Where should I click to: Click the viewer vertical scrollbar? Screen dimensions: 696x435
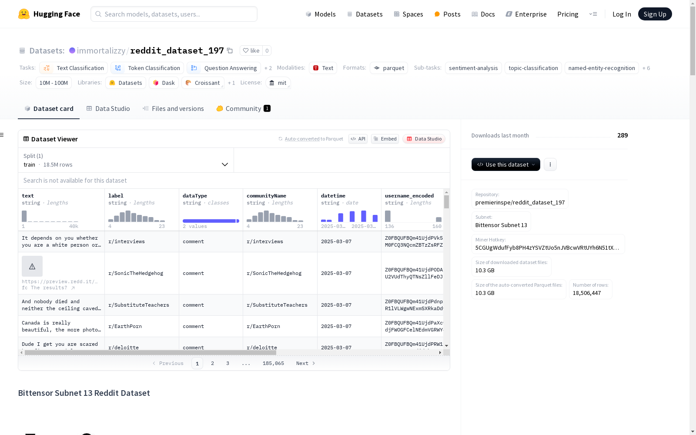(446, 202)
